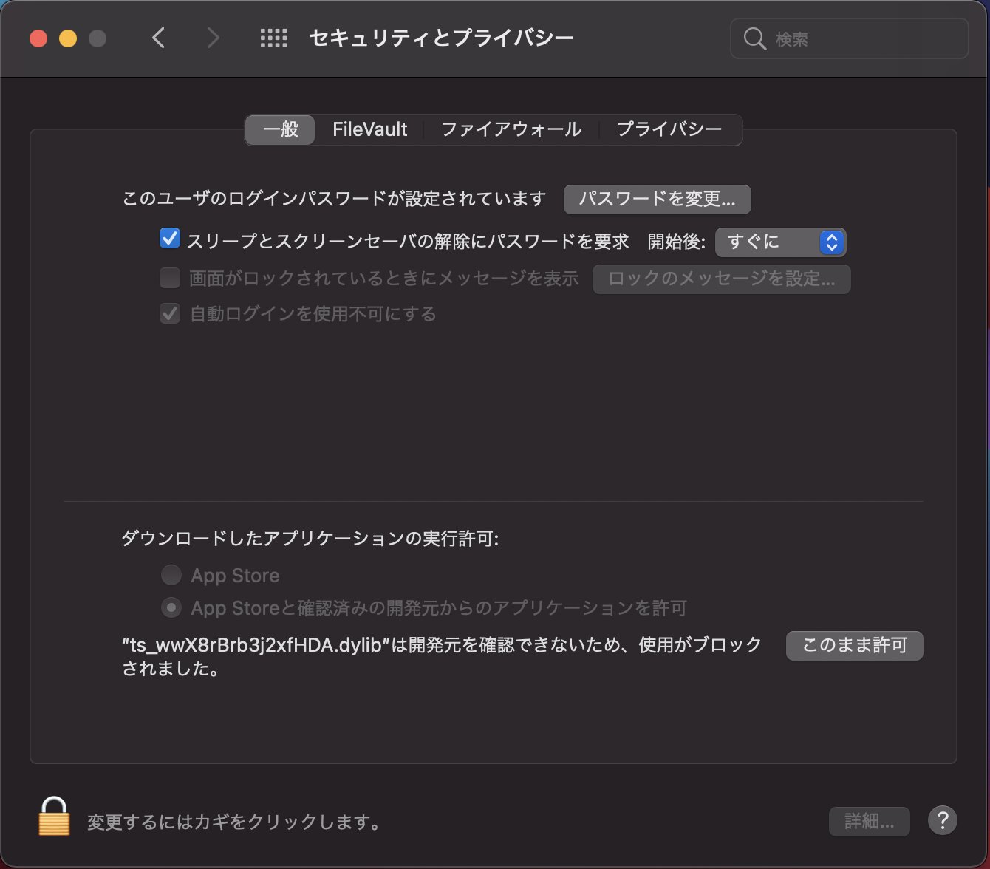Select App Storeと確認済みの開発元 radio option
990x869 pixels.
(x=171, y=607)
